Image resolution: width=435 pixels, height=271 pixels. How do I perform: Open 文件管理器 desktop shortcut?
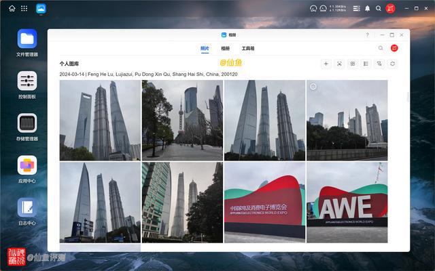pos(27,43)
